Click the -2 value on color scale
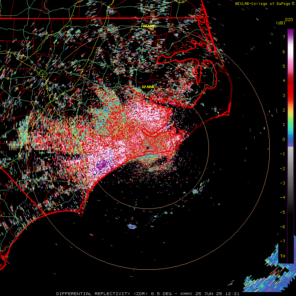This screenshot has width=296, height=296. tap(283, 169)
